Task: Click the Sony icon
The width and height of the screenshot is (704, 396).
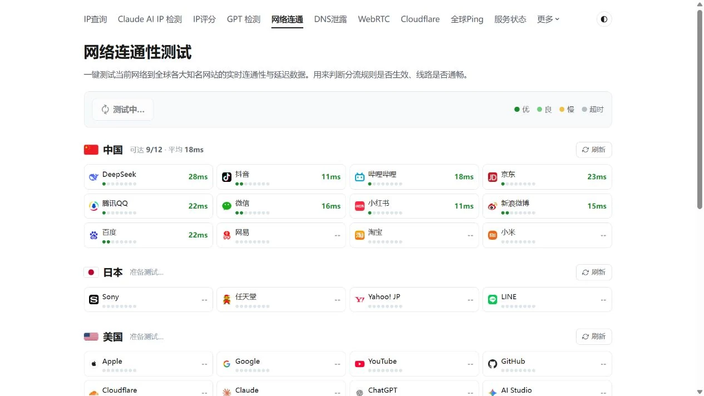Action: coord(93,299)
